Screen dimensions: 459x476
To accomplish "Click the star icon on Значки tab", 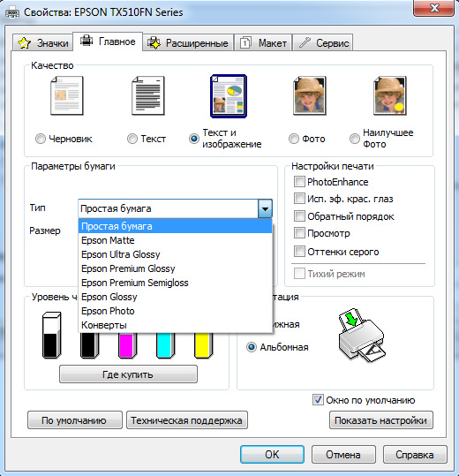I will pos(24,42).
